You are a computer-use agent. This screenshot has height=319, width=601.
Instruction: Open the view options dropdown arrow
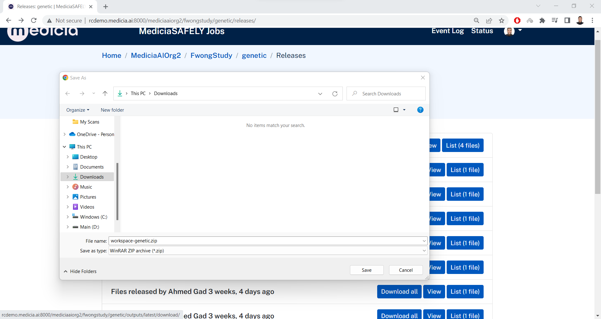click(404, 110)
